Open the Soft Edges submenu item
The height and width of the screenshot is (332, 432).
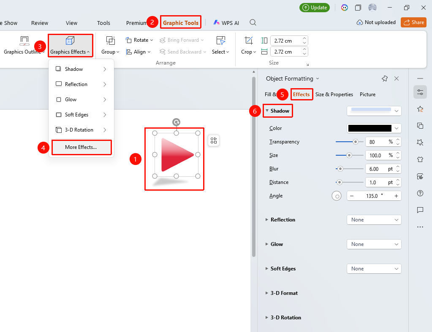(81, 115)
